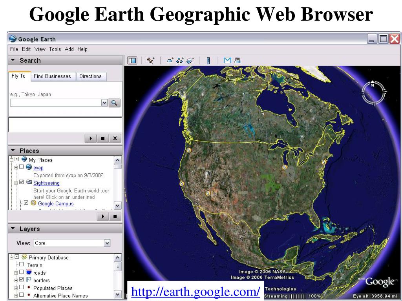Click the Add Polygon toolbar icon

coord(170,60)
